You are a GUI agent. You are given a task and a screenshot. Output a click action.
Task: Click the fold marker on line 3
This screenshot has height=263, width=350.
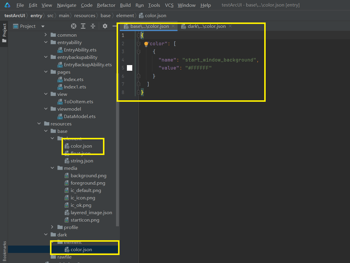click(138, 52)
